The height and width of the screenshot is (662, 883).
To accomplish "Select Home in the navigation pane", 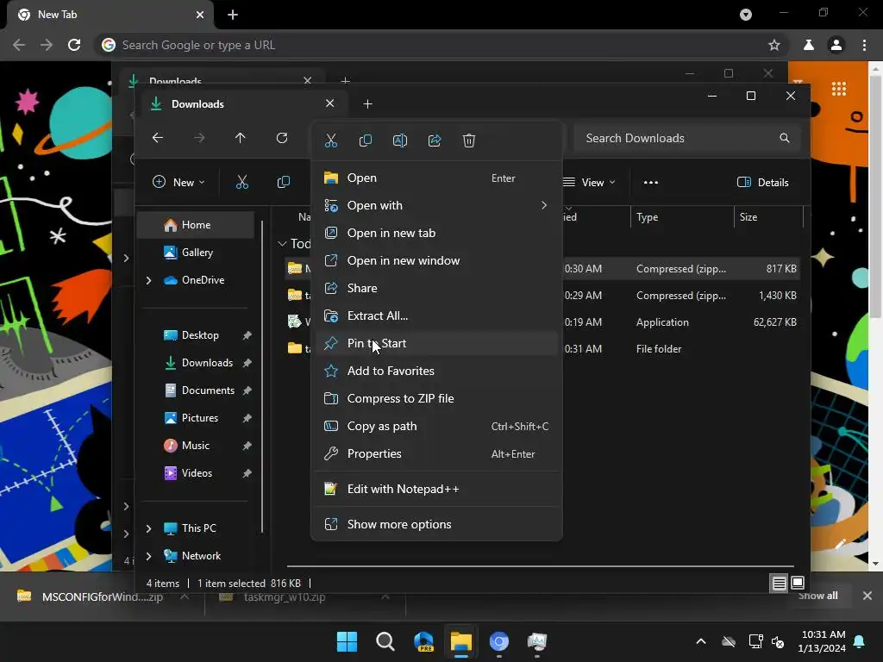I will coord(196,225).
